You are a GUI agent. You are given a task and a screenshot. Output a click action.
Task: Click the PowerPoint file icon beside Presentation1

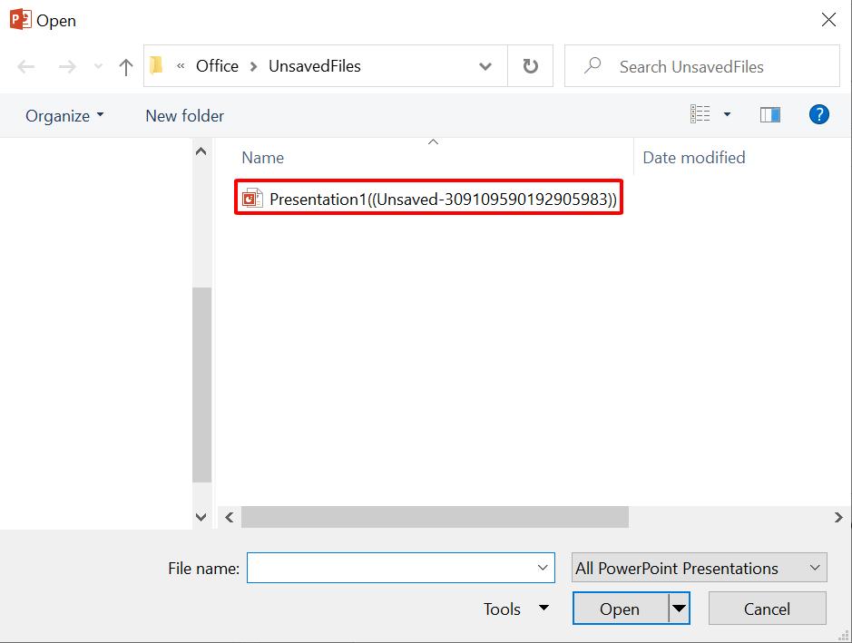pos(252,197)
